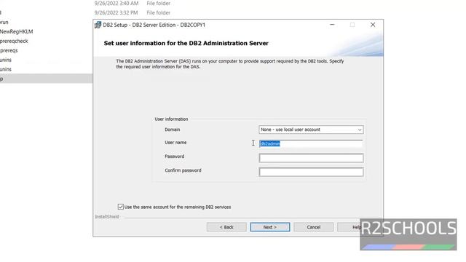The image size is (466, 262).
Task: Click the Password input field
Action: pyautogui.click(x=311, y=158)
